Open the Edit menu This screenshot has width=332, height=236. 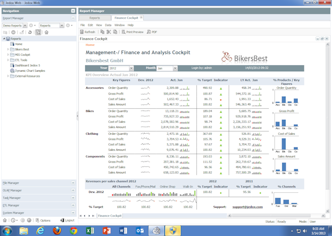[90, 25]
